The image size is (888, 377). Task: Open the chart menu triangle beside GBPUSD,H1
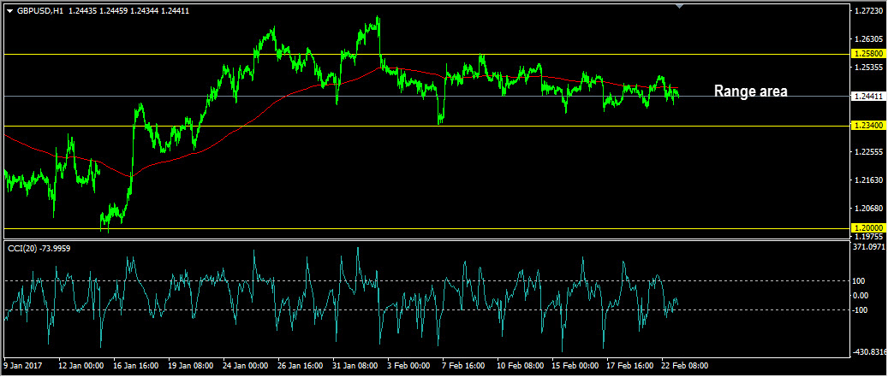(x=9, y=11)
